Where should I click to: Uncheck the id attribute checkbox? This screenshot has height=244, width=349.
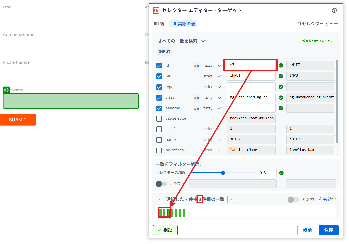pos(159,66)
